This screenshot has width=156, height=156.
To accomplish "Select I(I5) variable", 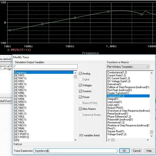I will tap(17, 140).
